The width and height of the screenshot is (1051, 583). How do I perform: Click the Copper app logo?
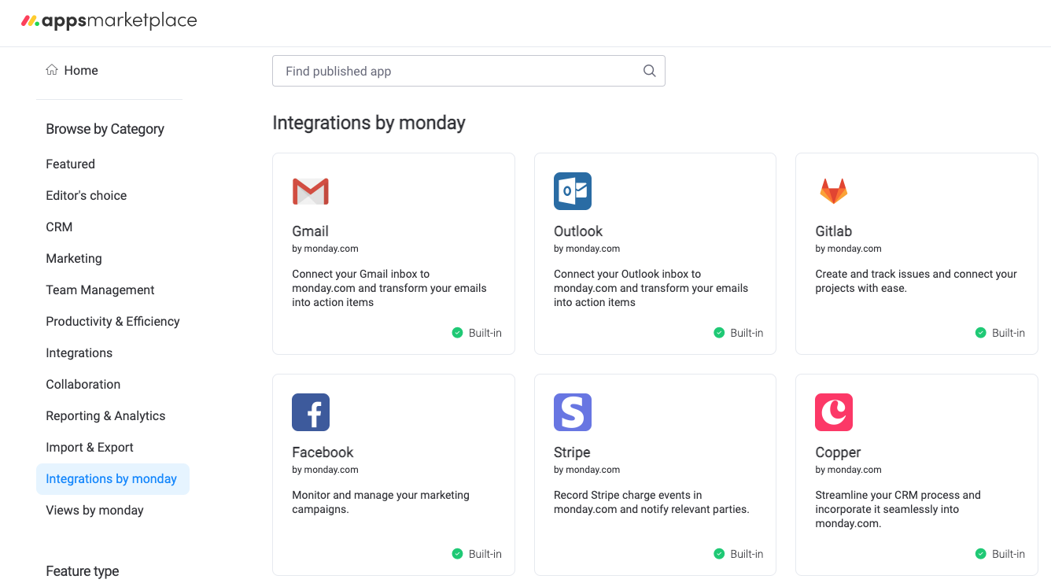click(x=834, y=412)
